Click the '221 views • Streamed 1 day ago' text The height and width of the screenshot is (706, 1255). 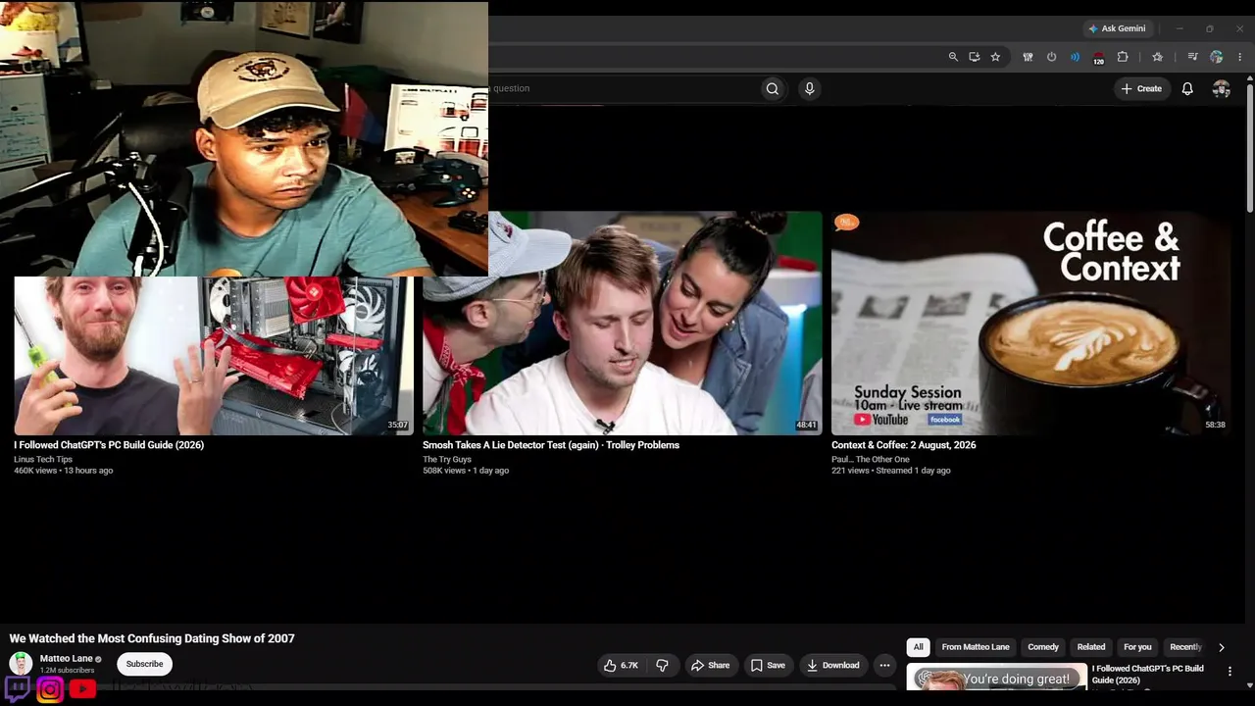(x=891, y=471)
